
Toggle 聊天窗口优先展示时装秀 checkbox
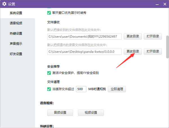point(49,13)
